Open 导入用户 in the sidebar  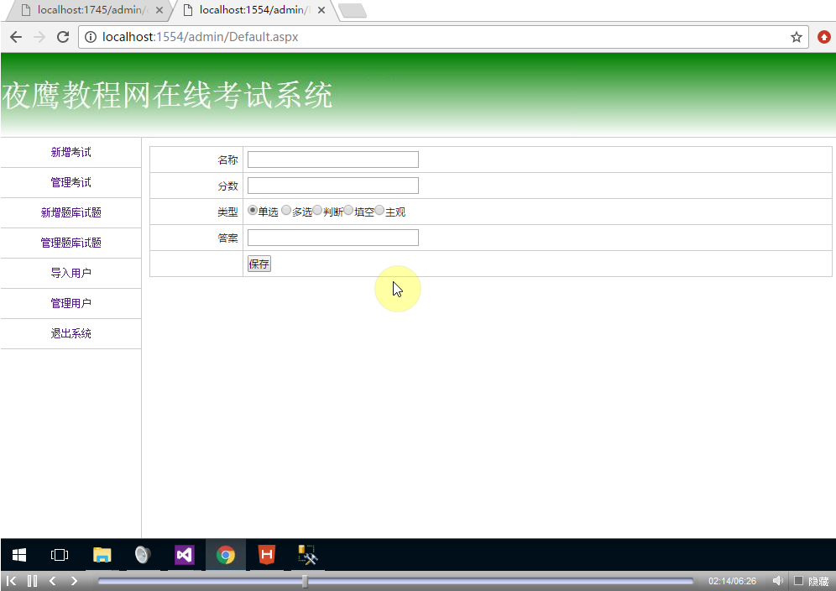pos(71,273)
